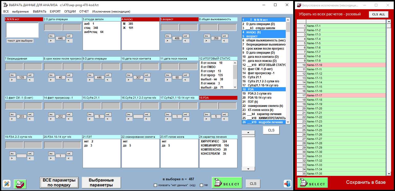The width and height of the screenshot is (395, 191).
Task: Toggle 'показать нет данных' checkbox
Action: (155, 185)
